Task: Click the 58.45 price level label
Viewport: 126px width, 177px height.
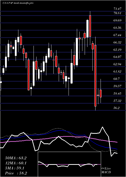Action: [117, 94]
